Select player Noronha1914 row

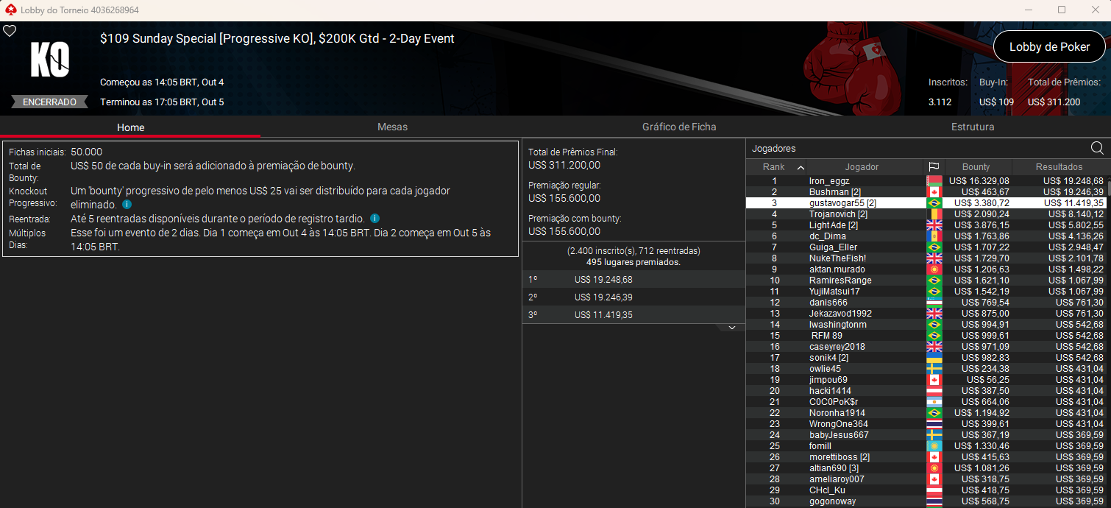click(x=926, y=413)
